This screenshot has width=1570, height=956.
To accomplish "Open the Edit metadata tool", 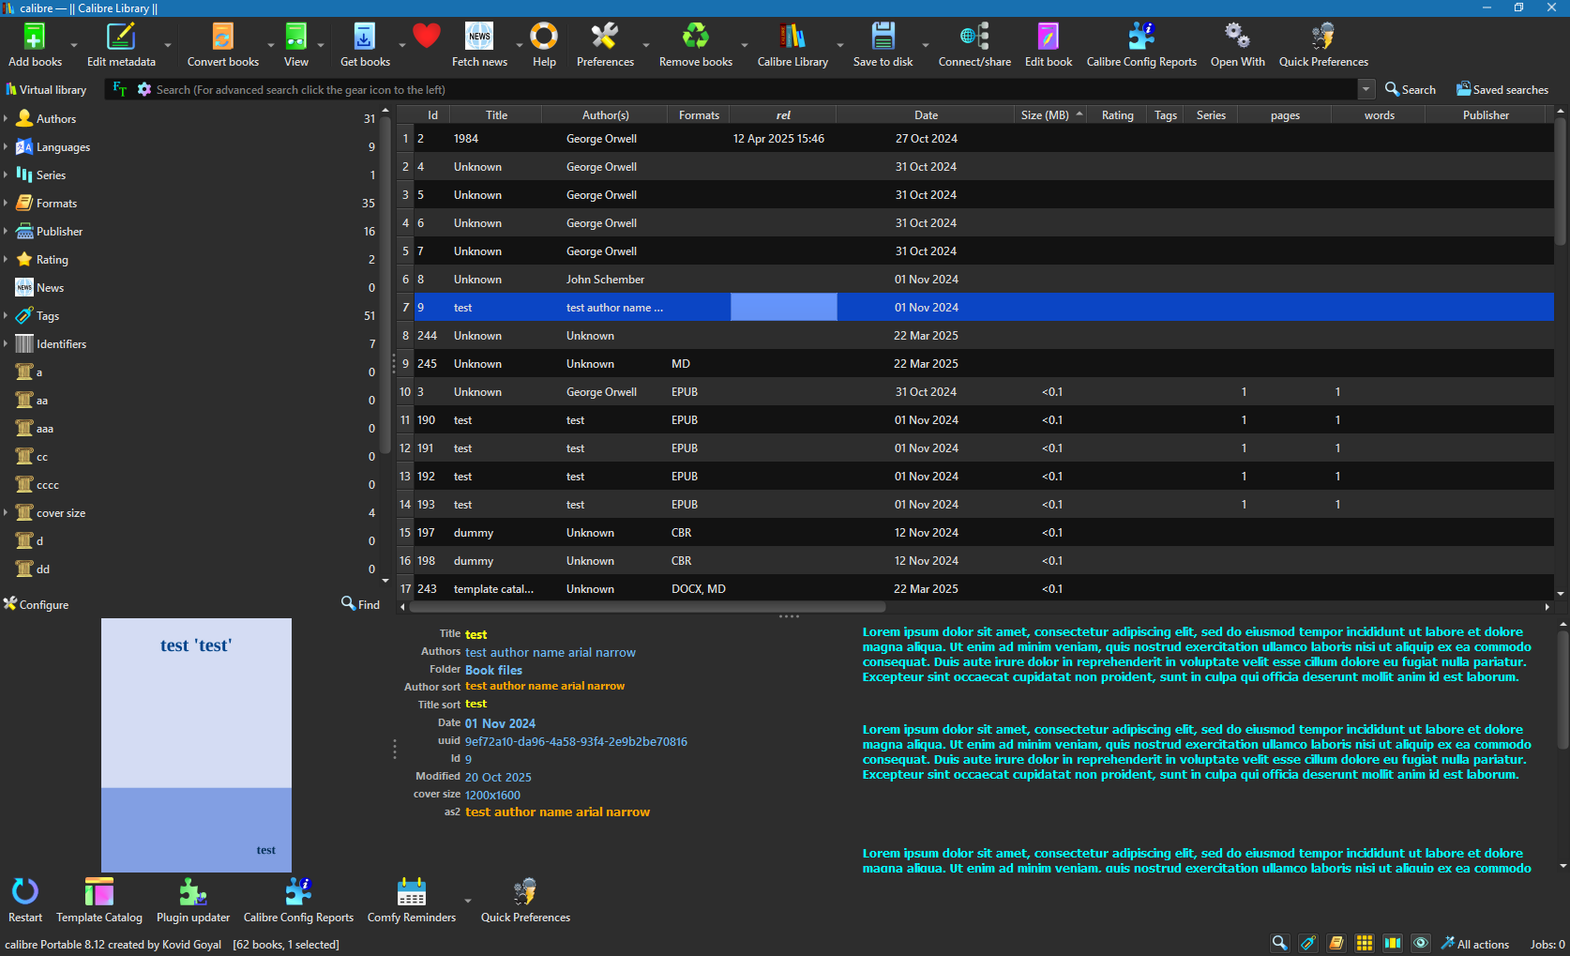I will tap(121, 38).
